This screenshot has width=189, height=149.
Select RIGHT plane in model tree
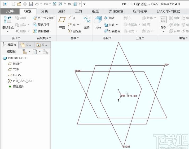click(17, 64)
